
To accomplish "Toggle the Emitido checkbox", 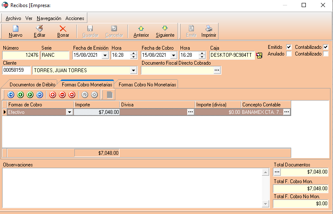I will click(289, 47).
